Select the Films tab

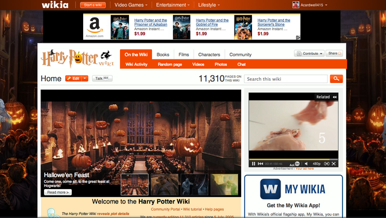183,55
